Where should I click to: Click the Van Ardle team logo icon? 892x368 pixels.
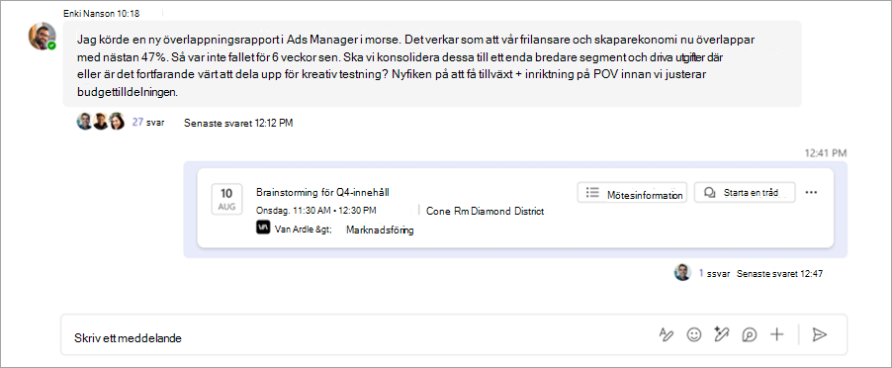pos(263,229)
